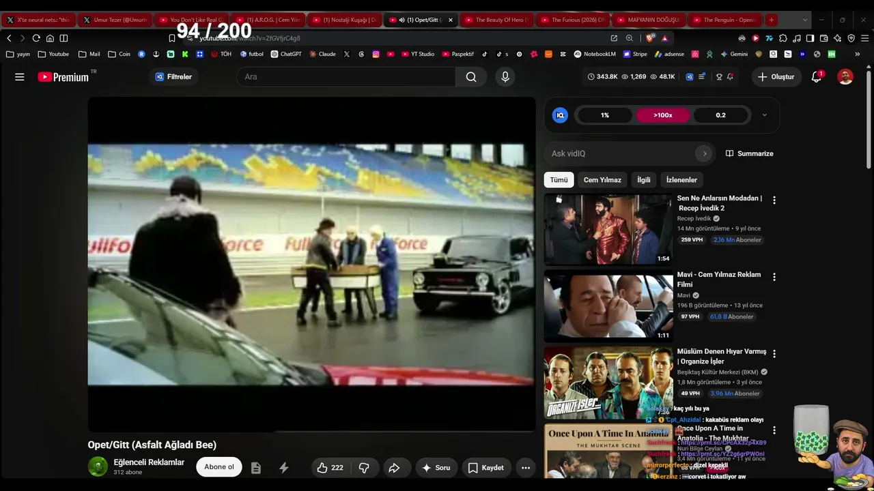The width and height of the screenshot is (874, 491).
Task: Open the Mavi Cem Yılmaz Reklam thumbnail
Action: (x=608, y=306)
